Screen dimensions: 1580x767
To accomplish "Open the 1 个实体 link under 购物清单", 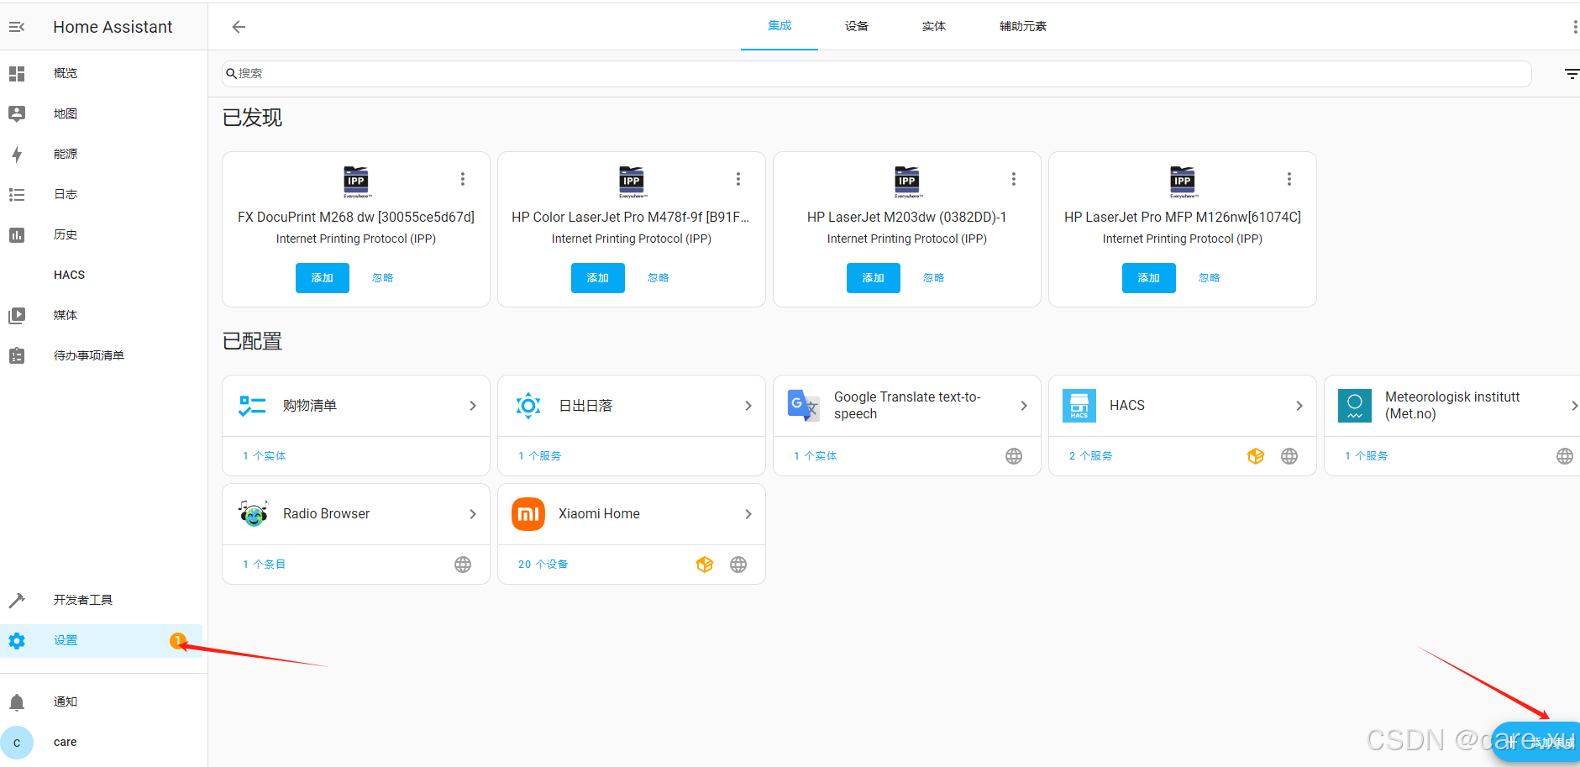I will tap(265, 456).
